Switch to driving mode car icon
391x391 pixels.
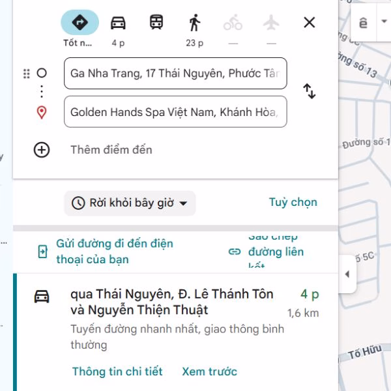click(x=118, y=23)
